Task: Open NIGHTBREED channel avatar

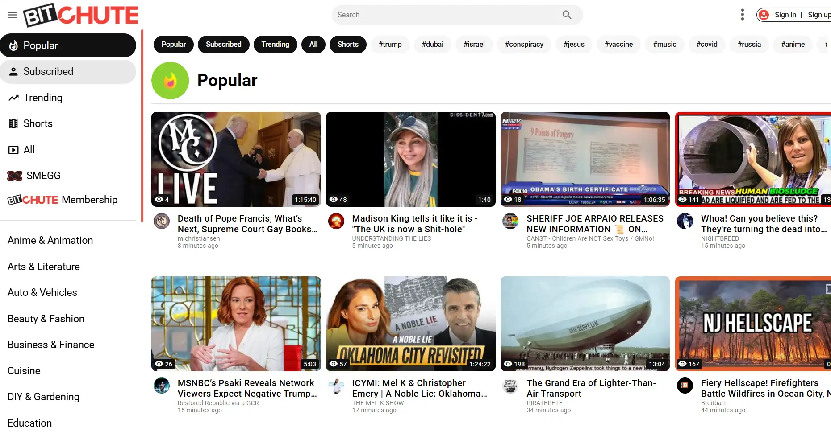Action: pos(685,221)
